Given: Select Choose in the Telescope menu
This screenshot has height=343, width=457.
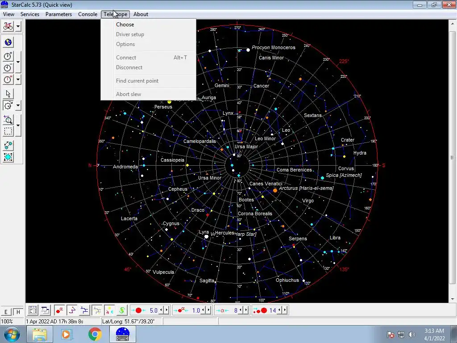Looking at the screenshot, I should tap(148, 25).
